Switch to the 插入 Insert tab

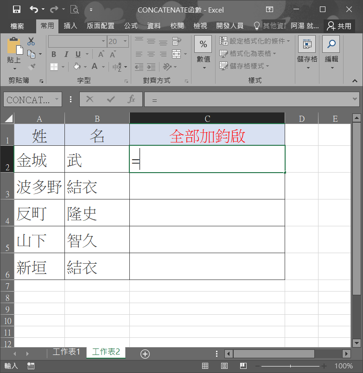click(70, 26)
